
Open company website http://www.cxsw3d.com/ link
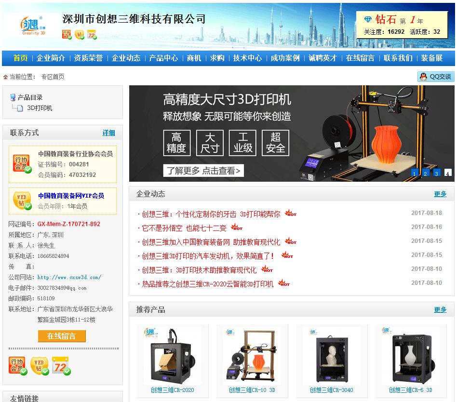click(x=69, y=277)
